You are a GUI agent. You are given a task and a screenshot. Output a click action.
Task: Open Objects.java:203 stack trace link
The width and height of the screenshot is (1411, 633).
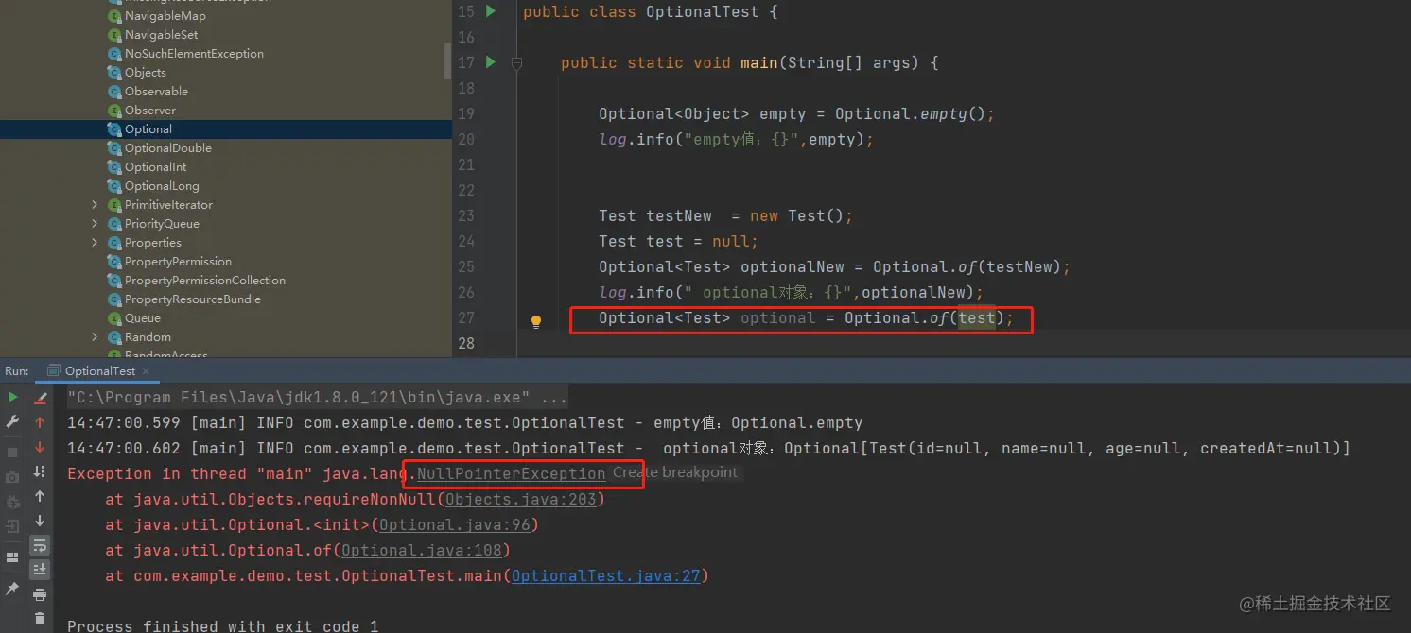pyautogui.click(x=521, y=499)
